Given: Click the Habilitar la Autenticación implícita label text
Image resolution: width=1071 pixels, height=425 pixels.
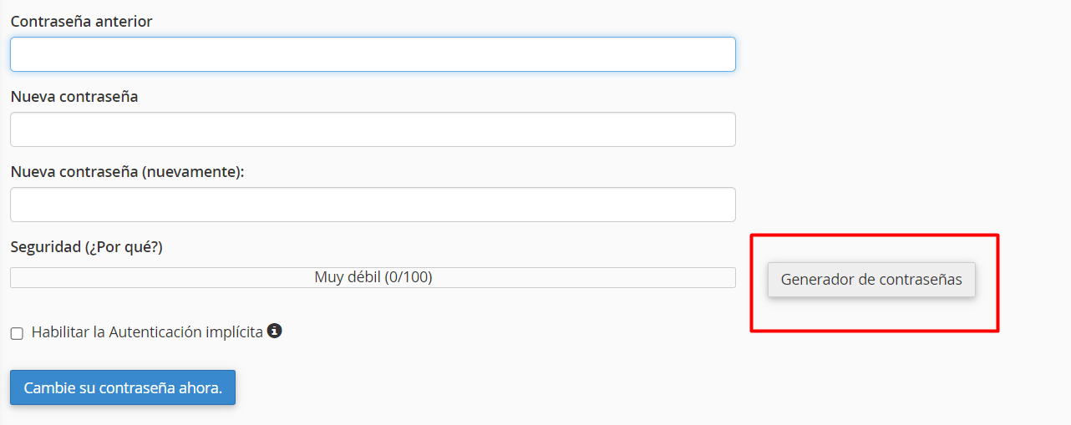Looking at the screenshot, I should click(147, 332).
